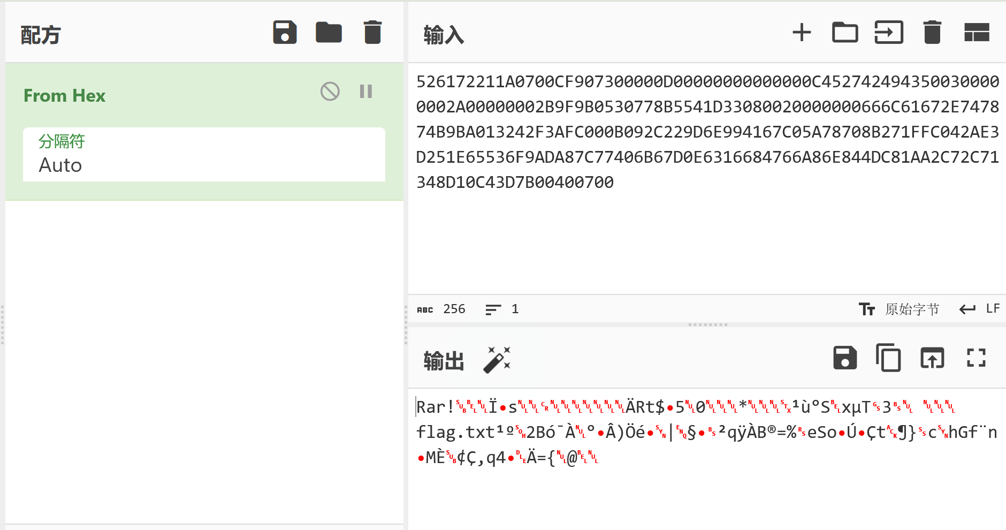Open the 分隔符 Auto dropdown
The height and width of the screenshot is (530, 1006).
pos(203,155)
